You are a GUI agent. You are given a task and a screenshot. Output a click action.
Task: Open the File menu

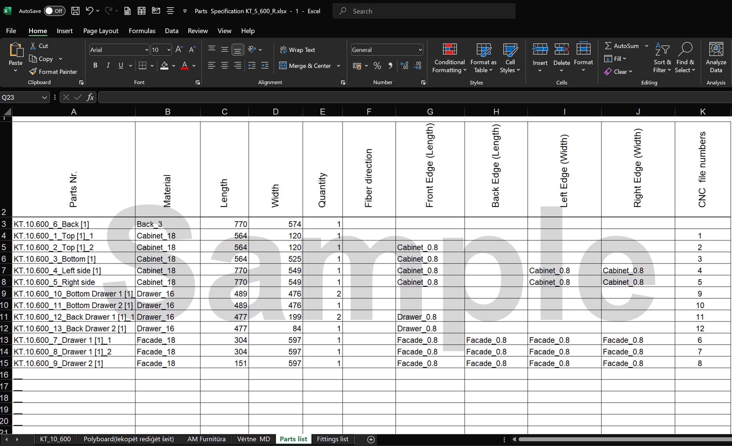click(11, 31)
